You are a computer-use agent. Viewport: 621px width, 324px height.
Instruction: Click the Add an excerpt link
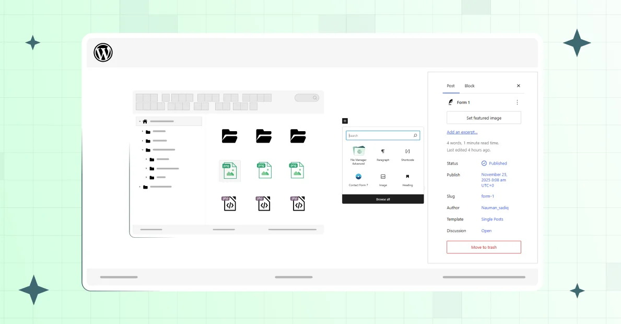462,132
